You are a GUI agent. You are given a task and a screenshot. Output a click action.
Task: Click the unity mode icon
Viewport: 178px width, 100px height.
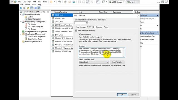tap(92, 2)
